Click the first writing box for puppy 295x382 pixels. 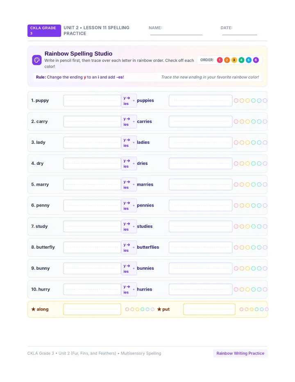92,100
